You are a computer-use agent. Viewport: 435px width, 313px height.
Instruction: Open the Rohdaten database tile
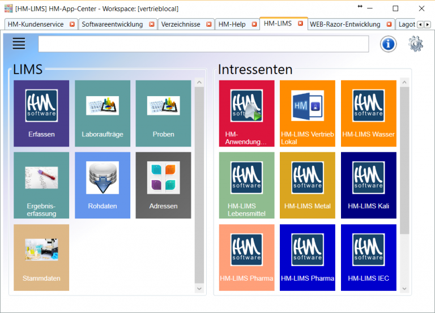coord(103,185)
